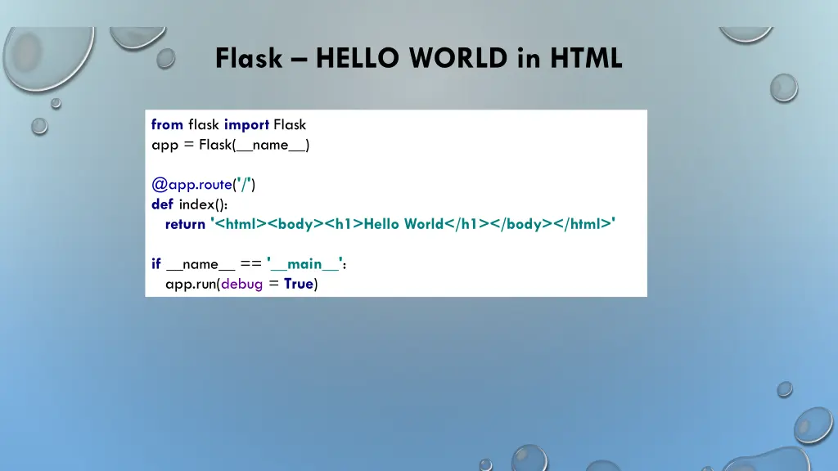Click the line 'app.run(debug = True)'

241,284
